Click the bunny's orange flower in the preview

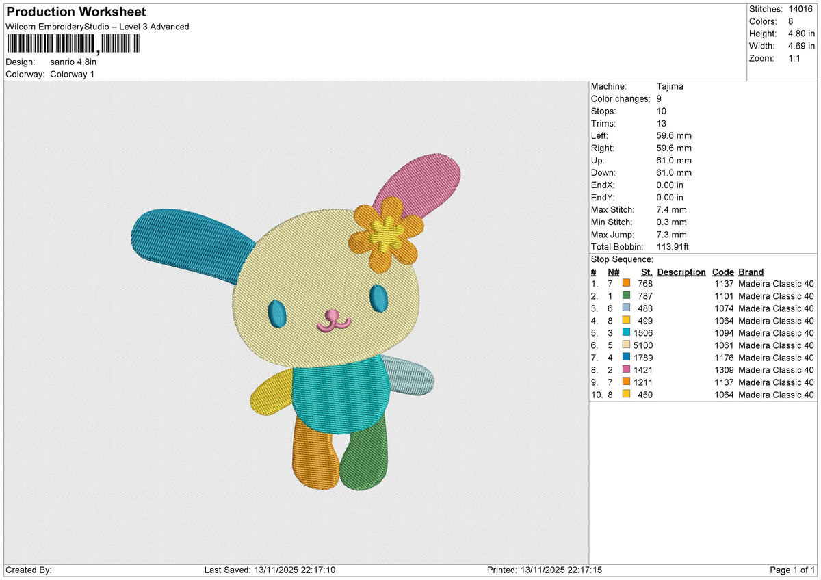point(387,235)
